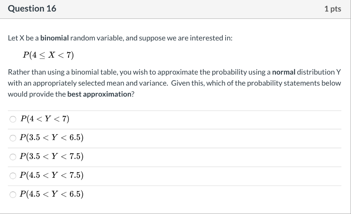This screenshot has width=351, height=214.
Task: Click the answer formula P(4.5 < Y < 7.5)
Action: click(51, 175)
